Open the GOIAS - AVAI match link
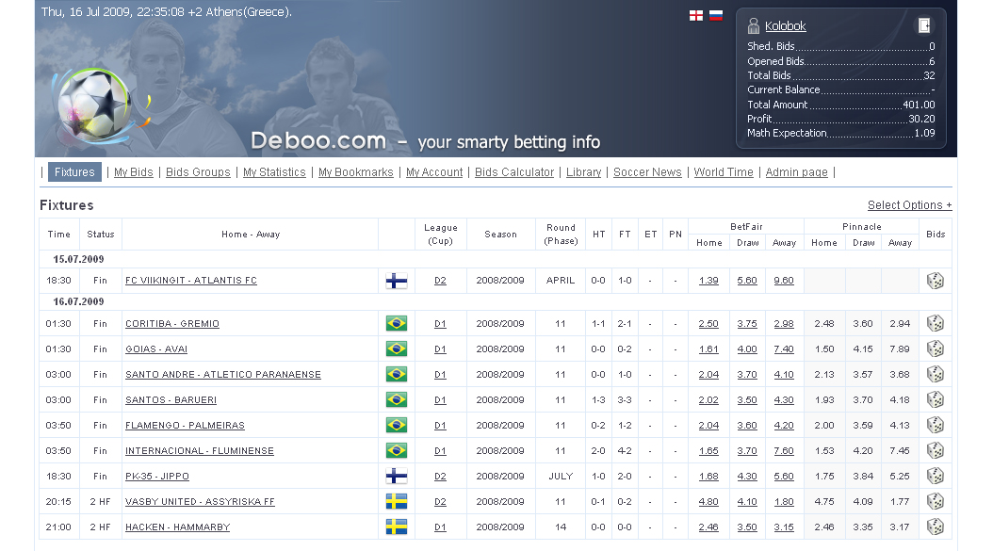The height and width of the screenshot is (551, 993). [156, 348]
